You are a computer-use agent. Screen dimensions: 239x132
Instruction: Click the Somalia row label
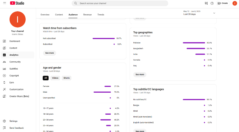pos(136,60)
